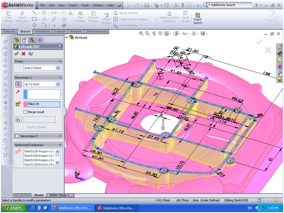Click the blue direction selection box
284x213 pixels.
(x=42, y=94)
